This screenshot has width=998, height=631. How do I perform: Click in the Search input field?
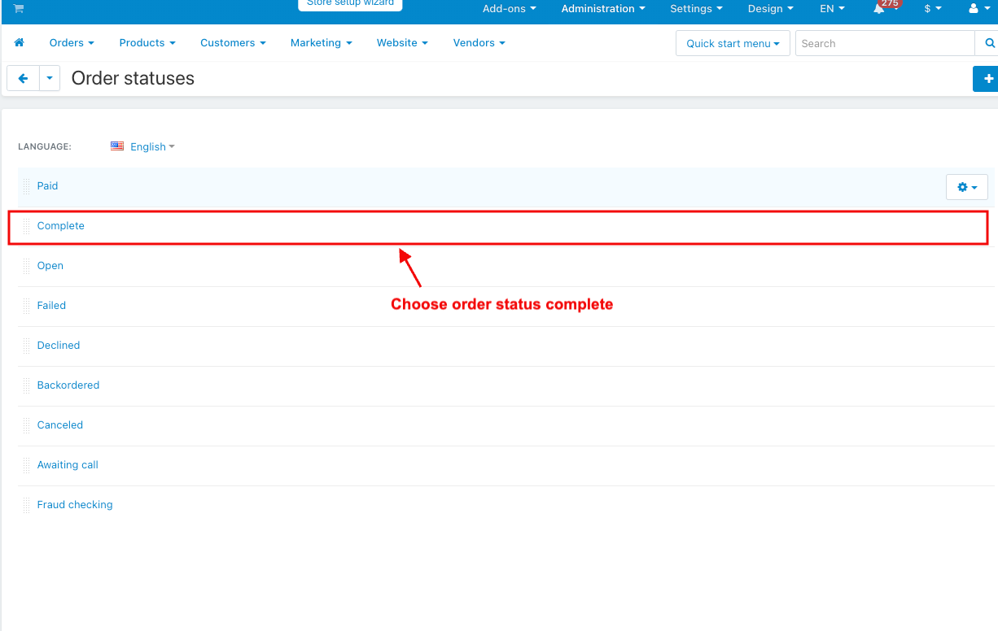(884, 44)
